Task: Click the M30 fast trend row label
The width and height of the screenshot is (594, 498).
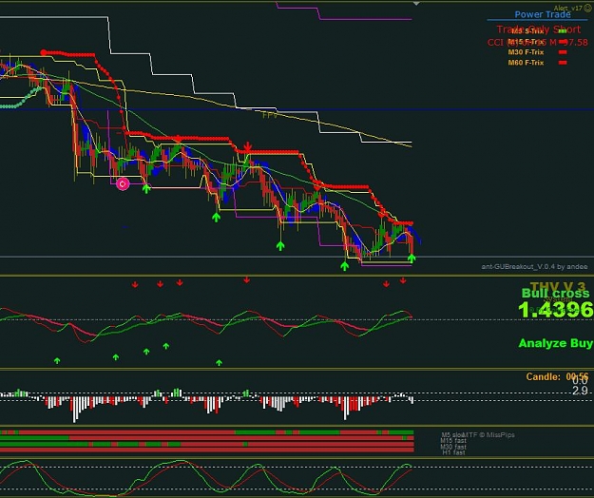Action: click(453, 447)
